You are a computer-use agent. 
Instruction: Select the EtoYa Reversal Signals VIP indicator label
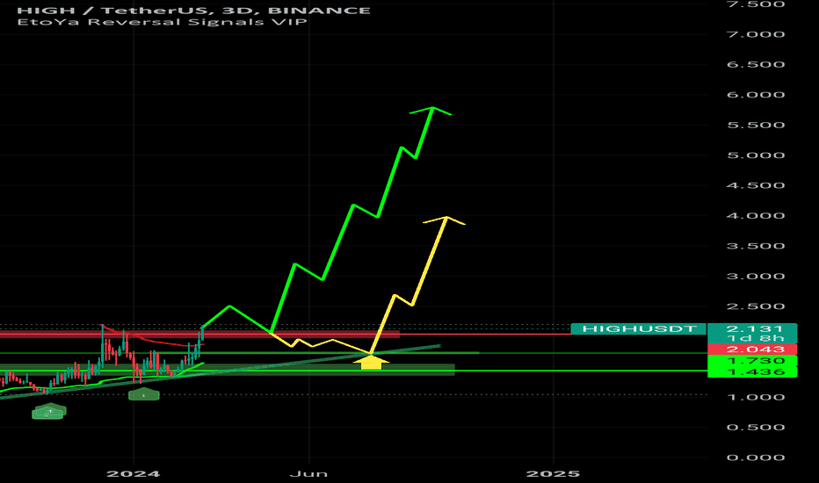click(162, 22)
